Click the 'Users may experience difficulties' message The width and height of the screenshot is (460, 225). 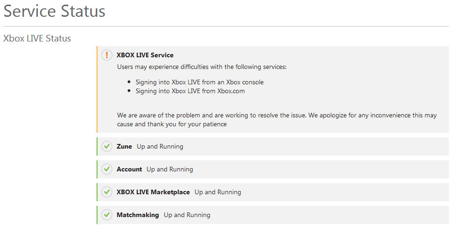coord(202,67)
